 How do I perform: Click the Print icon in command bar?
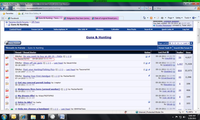[x=162, y=18]
